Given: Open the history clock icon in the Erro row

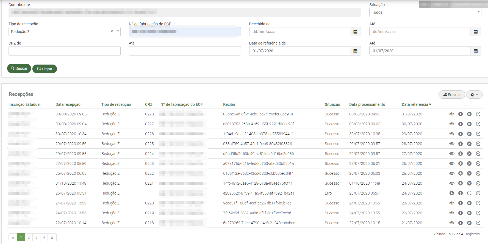Looking at the screenshot, I should 478,193.
